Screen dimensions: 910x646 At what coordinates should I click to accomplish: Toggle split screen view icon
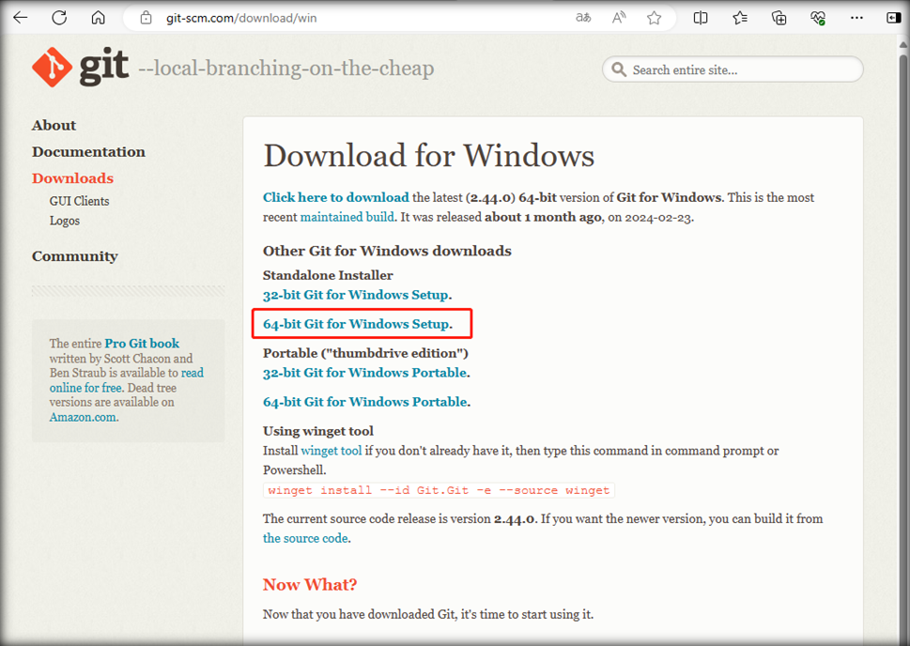pos(701,18)
